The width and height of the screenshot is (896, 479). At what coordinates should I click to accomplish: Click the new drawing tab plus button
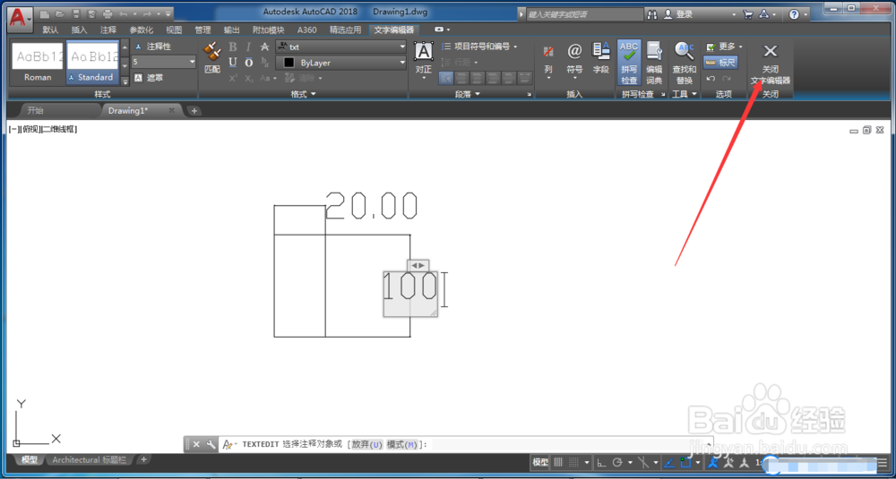(x=194, y=110)
